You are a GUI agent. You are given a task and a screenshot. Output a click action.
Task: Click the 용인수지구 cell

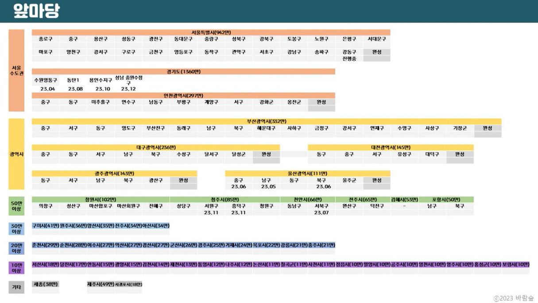(x=101, y=80)
